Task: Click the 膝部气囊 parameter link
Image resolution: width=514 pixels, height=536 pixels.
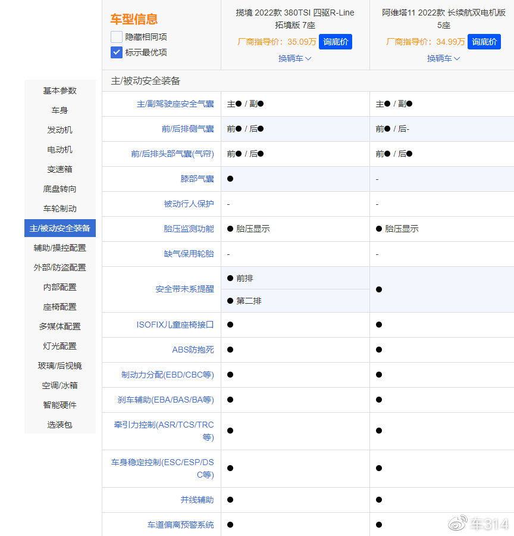Action: click(x=197, y=179)
